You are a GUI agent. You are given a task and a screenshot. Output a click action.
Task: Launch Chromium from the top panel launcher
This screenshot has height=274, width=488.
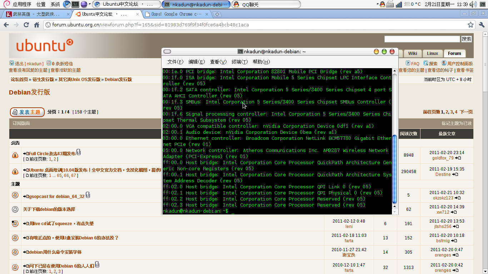[x=67, y=4]
